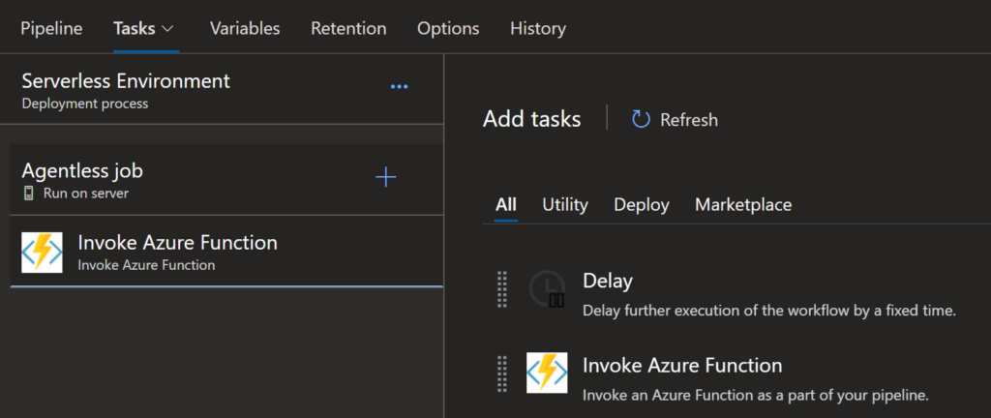This screenshot has height=418, width=991.
Task: Open the Variables tab
Action: (245, 29)
